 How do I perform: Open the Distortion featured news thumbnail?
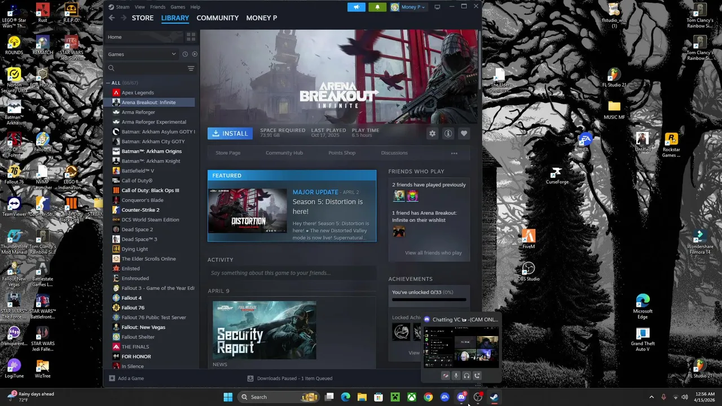(x=248, y=211)
